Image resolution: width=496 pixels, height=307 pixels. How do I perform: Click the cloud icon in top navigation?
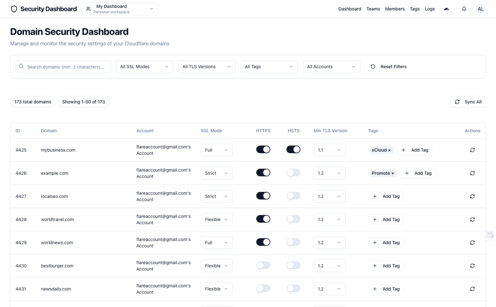446,9
